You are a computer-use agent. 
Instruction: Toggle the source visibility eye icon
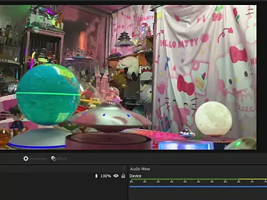(116, 176)
